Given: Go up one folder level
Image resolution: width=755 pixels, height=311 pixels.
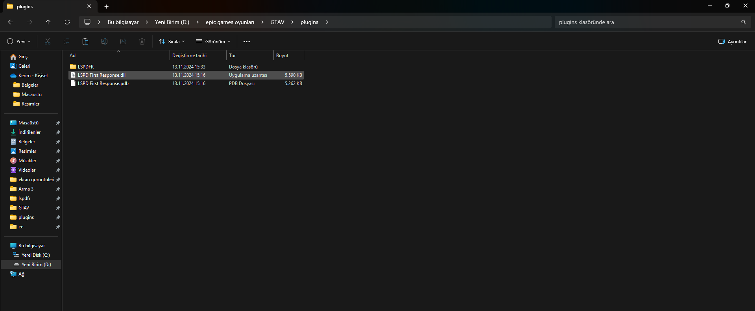Looking at the screenshot, I should click(48, 22).
